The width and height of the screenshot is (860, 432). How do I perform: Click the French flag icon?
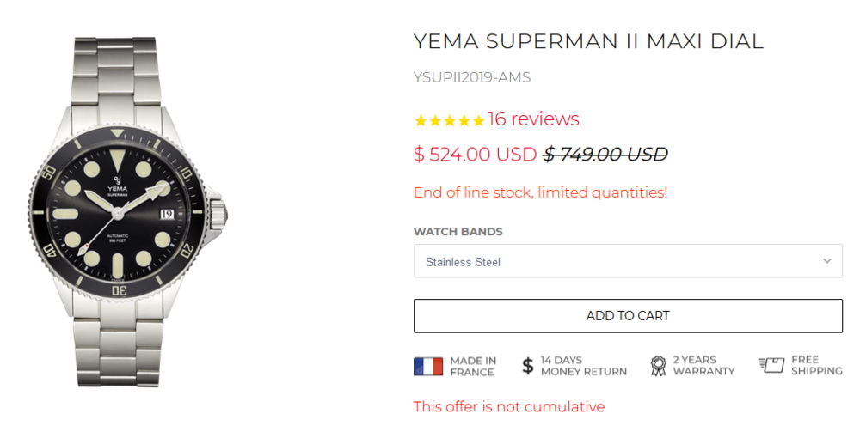pyautogui.click(x=428, y=367)
